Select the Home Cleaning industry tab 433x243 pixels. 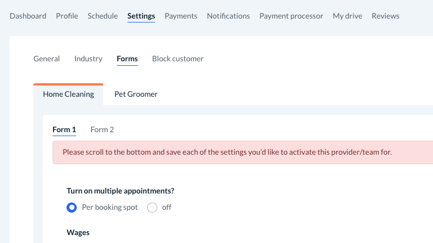(69, 94)
